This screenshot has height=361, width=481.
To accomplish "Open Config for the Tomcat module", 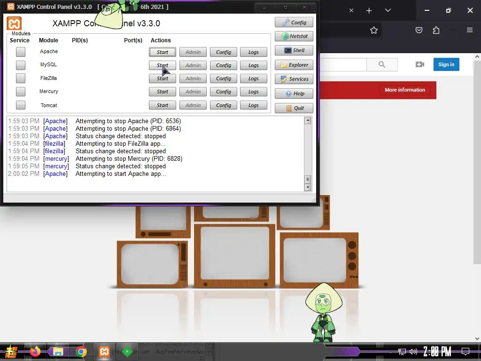I will (223, 105).
